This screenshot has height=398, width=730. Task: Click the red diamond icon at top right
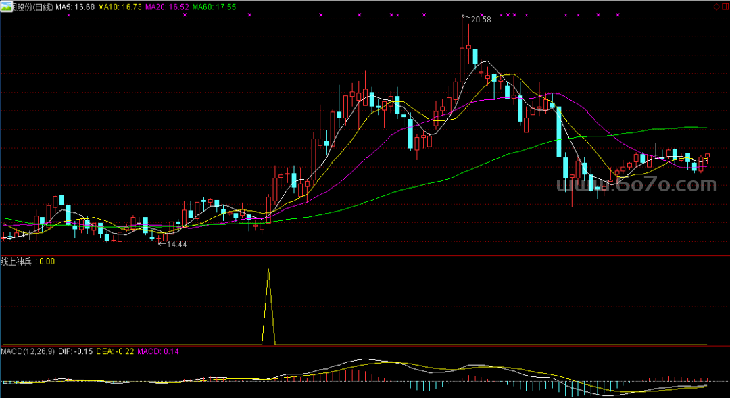716,6
